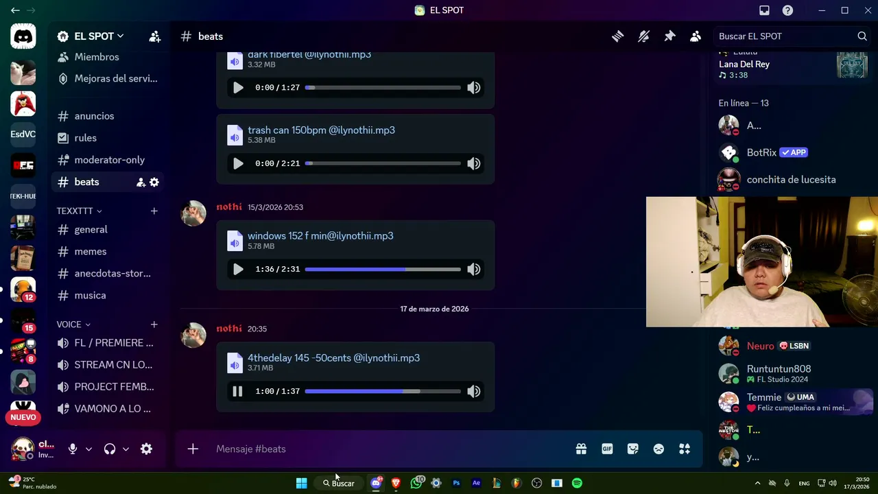Mute volume on dark fibertel player
Image resolution: width=878 pixels, height=494 pixels.
[474, 88]
